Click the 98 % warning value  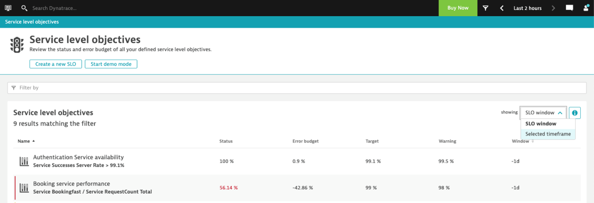click(x=444, y=188)
